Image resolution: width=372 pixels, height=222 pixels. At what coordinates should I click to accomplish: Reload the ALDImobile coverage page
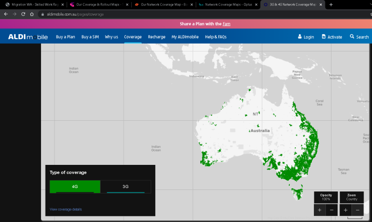[x=23, y=14]
